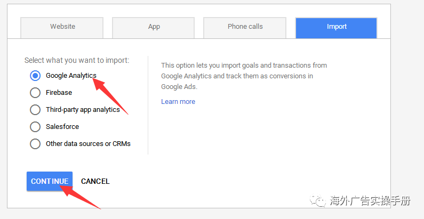The image size is (424, 219).
Task: Select the Import tab
Action: 337,27
